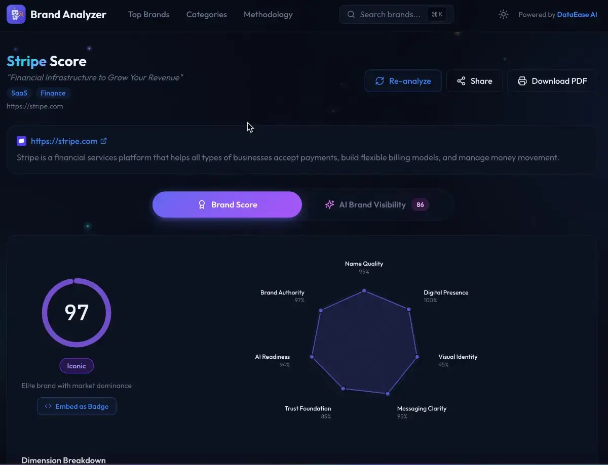Click the plain https://stripe.com text under tags
This screenshot has height=465, width=608.
35,106
